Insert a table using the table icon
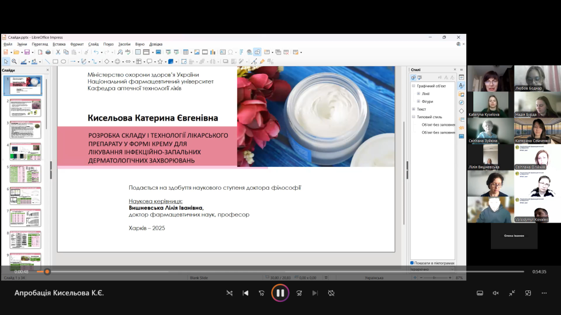The width and height of the screenshot is (561, 315). tap(185, 52)
